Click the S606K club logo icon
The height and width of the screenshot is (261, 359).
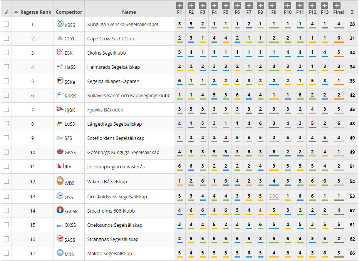60,210
